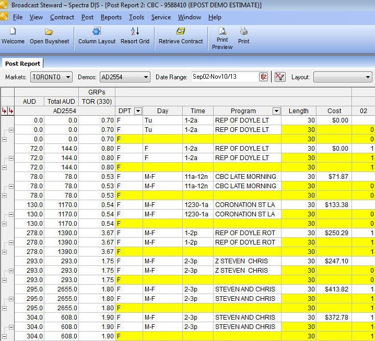Click the application wrench icon in title bar
Viewport: 375px width, 341px height.
[x=3, y=5]
